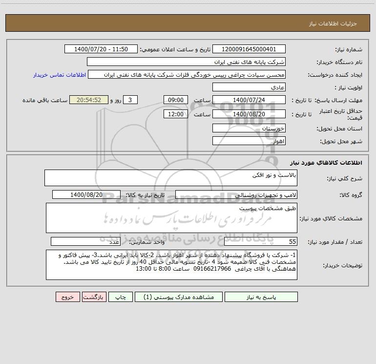Click the خروج exit button

[67, 297]
